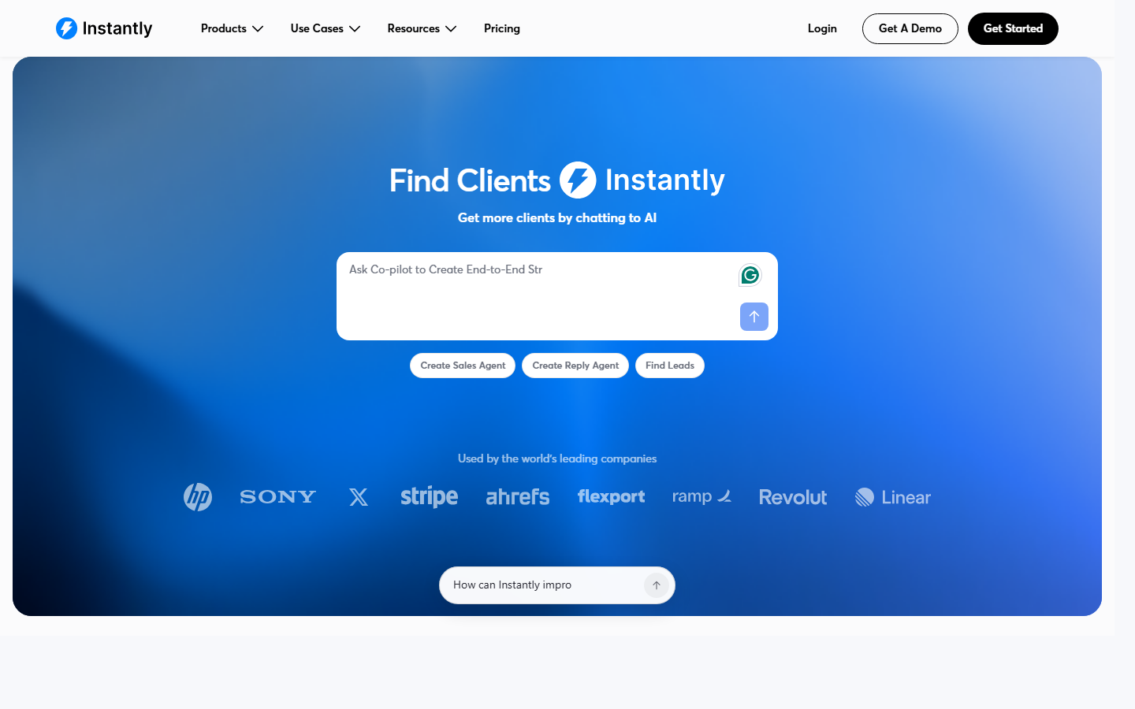Click the 'Find Clients' heading text
Image resolution: width=1135 pixels, height=709 pixels.
click(x=470, y=180)
